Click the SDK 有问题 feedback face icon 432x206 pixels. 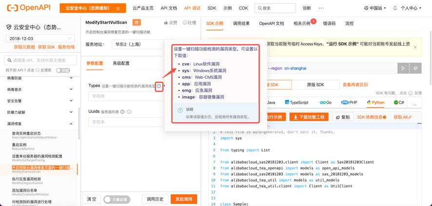(x=410, y=93)
